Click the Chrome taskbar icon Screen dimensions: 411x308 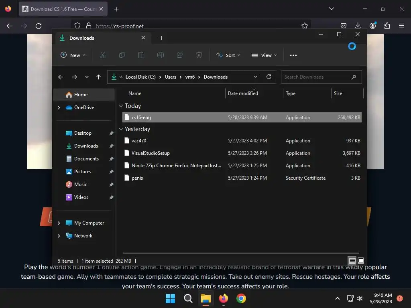click(241, 298)
